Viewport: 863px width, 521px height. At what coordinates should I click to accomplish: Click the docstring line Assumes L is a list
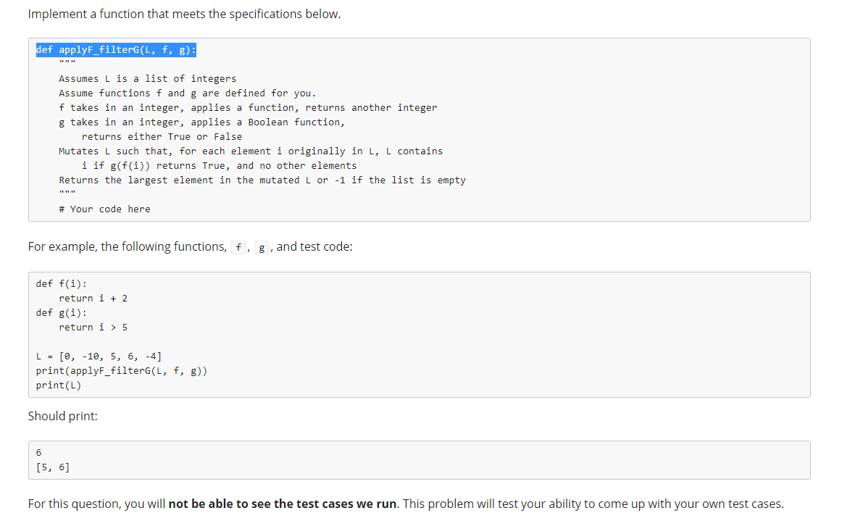coord(146,78)
